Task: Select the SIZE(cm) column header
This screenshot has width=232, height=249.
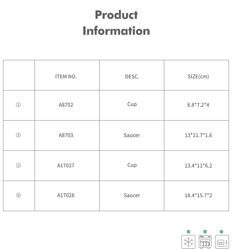Action: tap(198, 77)
